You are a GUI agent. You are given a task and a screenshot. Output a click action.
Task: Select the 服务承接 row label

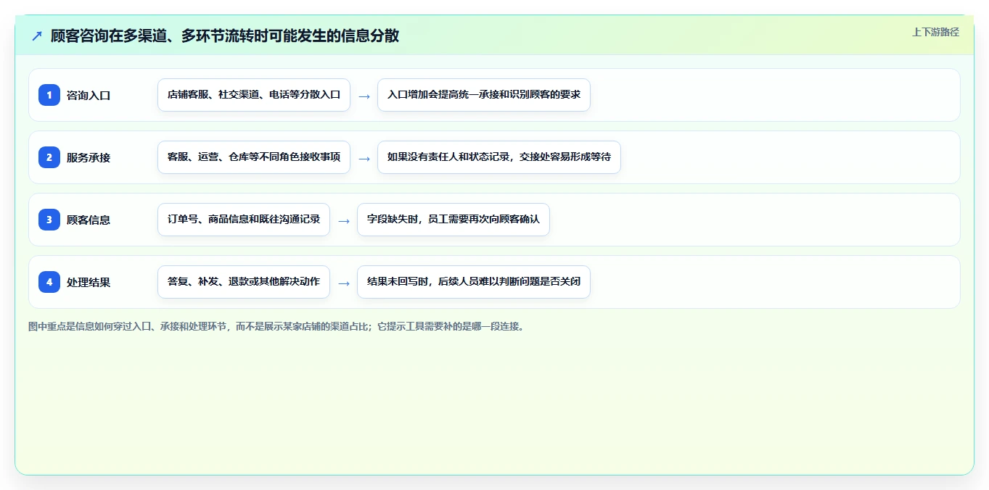click(x=89, y=157)
